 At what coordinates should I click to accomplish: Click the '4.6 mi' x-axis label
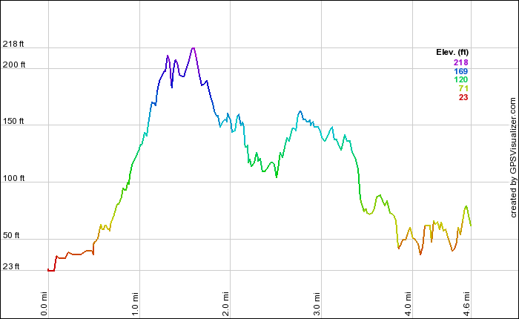(x=466, y=303)
